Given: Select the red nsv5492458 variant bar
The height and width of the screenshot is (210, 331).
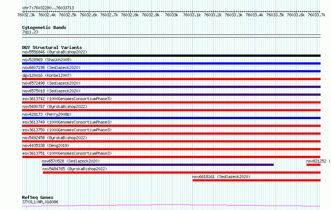Looking at the screenshot, I should coord(171,141).
